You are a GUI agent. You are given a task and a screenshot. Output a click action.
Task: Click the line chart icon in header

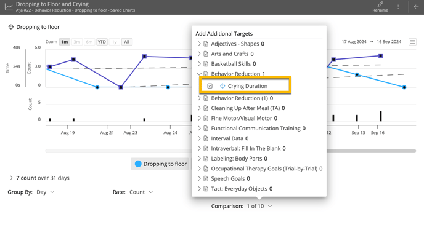coord(9,7)
